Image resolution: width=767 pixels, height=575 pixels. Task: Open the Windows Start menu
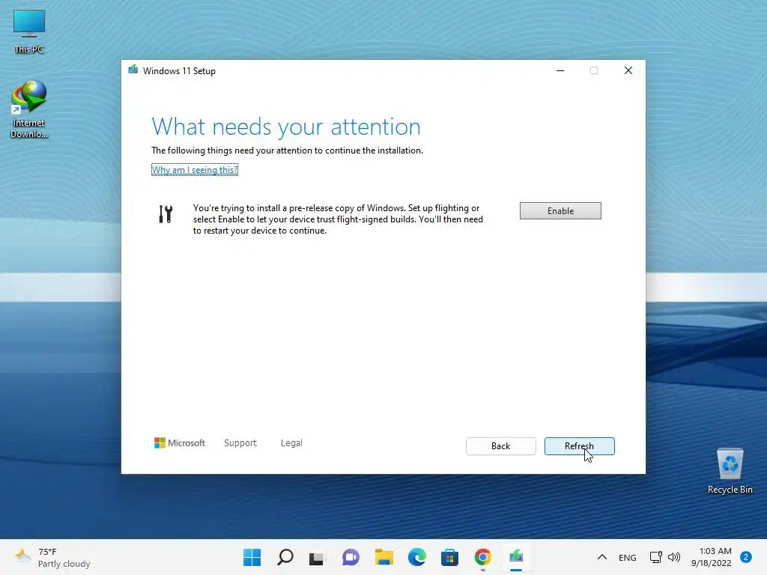252,557
